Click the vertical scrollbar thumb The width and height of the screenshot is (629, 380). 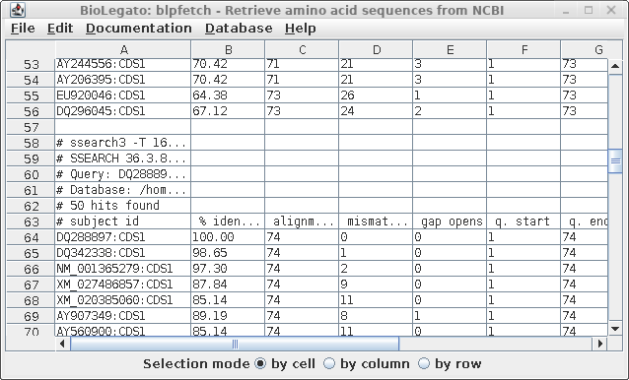pos(615,161)
